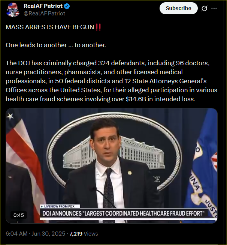Visit the @RealAF_Patriot handle link

click(44, 14)
